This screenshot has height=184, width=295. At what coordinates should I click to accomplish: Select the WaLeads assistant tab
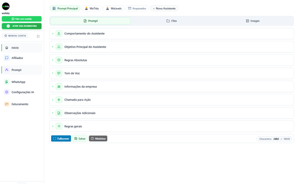click(x=114, y=8)
